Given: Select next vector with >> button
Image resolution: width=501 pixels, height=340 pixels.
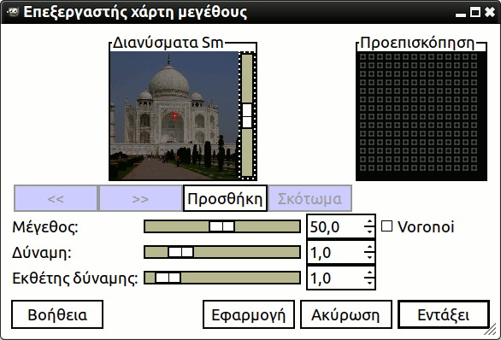Looking at the screenshot, I should coord(140,198).
